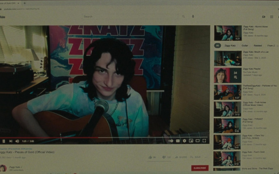This screenshot has height=174, width=279.
Task: Start voice search with the microphone icon
Action: pos(193,17)
